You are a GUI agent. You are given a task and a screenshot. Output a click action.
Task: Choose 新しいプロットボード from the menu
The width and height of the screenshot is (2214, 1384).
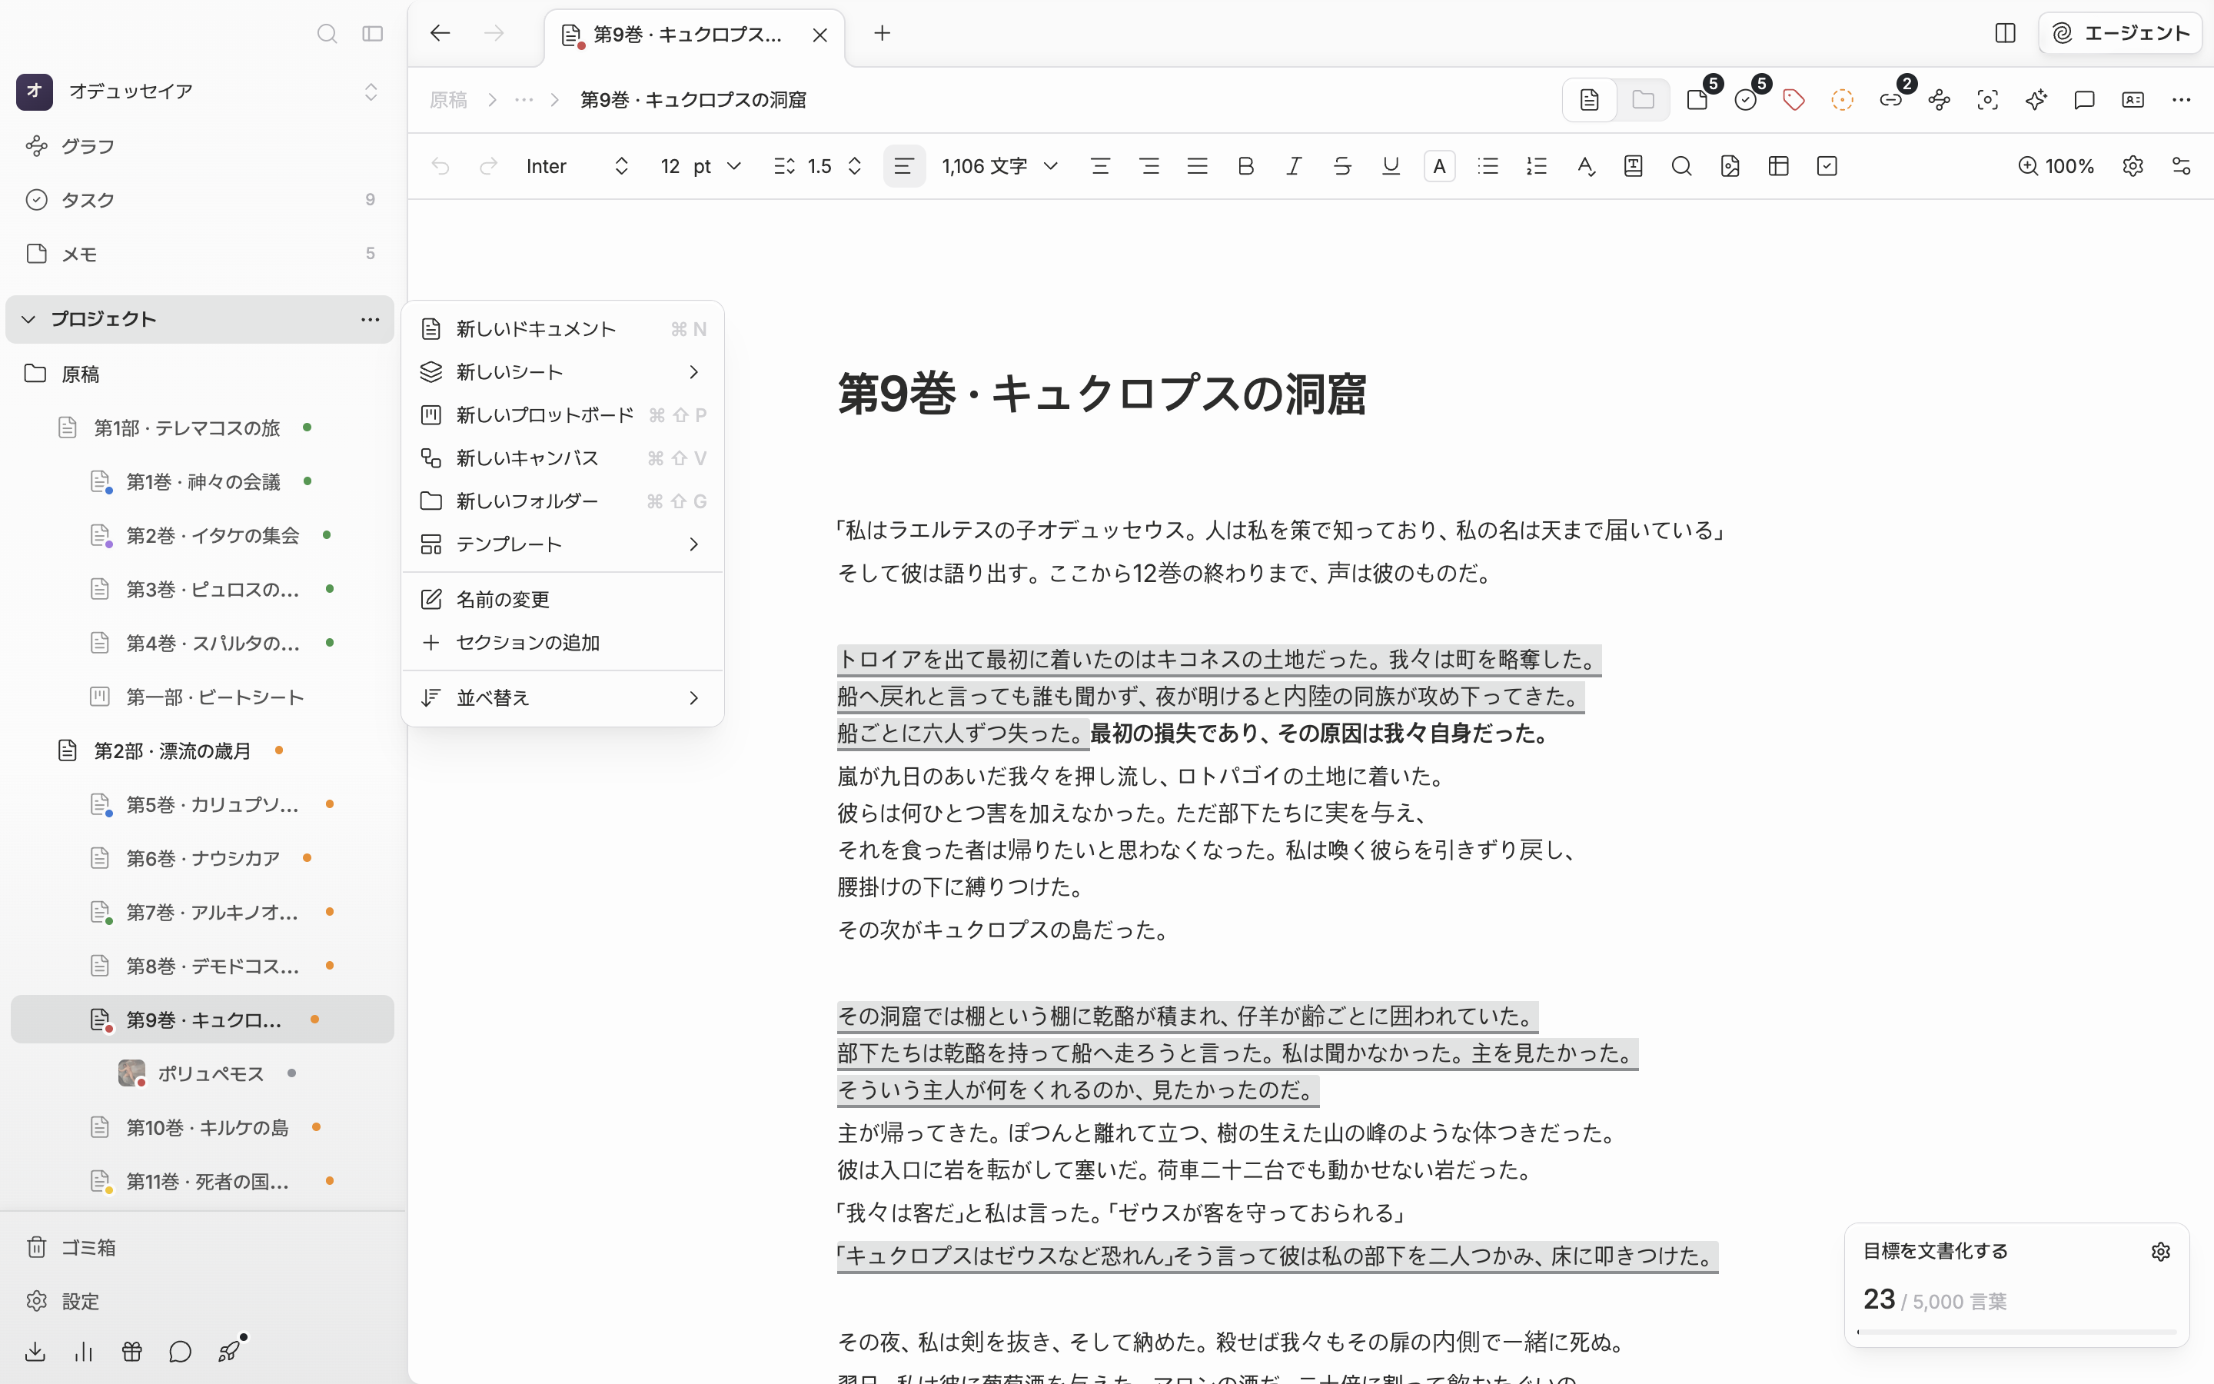[563, 414]
